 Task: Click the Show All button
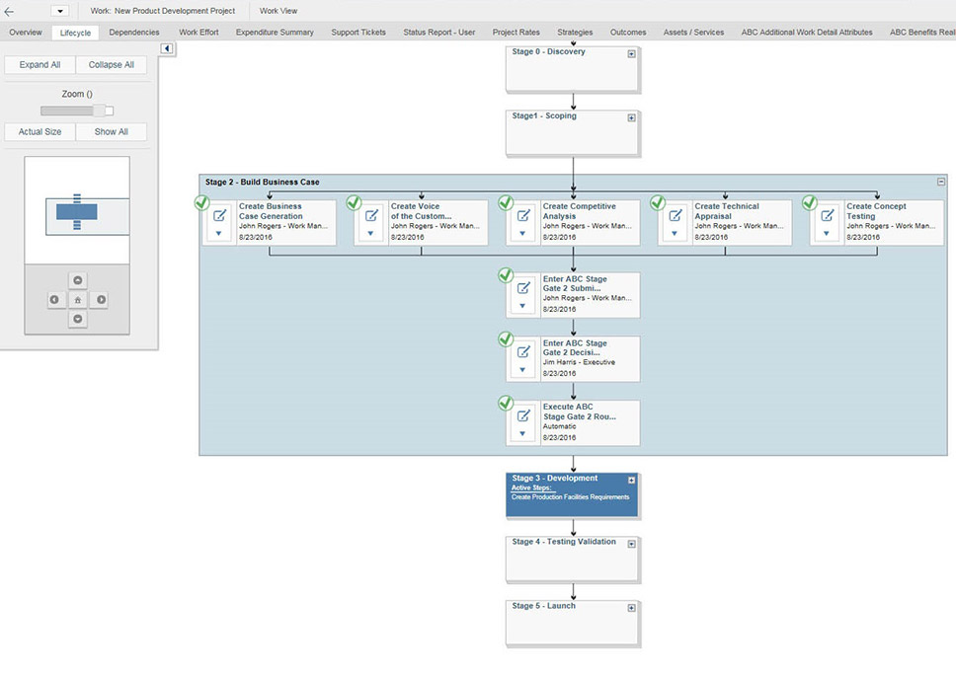pos(112,131)
